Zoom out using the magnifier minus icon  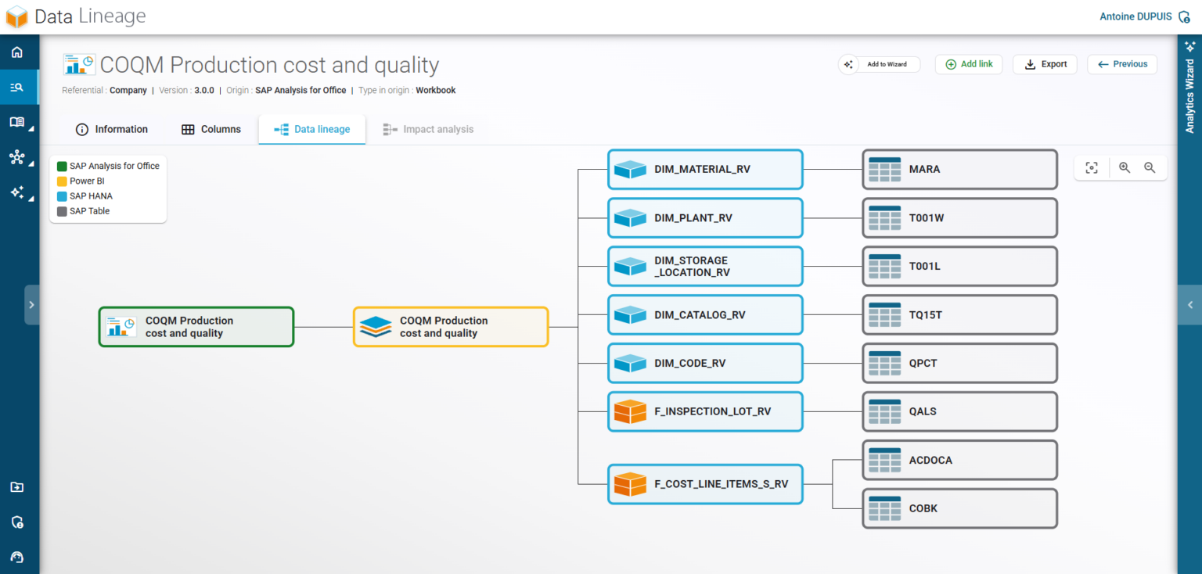[1150, 167]
